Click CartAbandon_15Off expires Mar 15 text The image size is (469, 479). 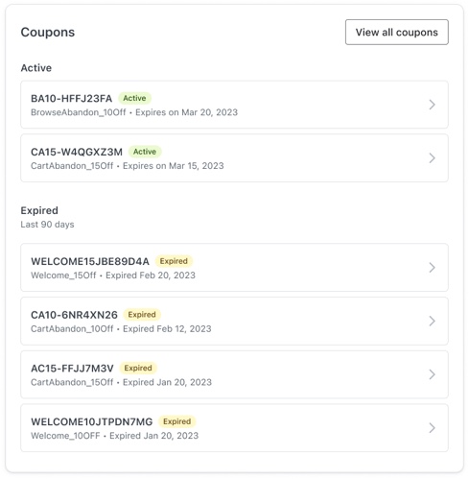coord(128,166)
